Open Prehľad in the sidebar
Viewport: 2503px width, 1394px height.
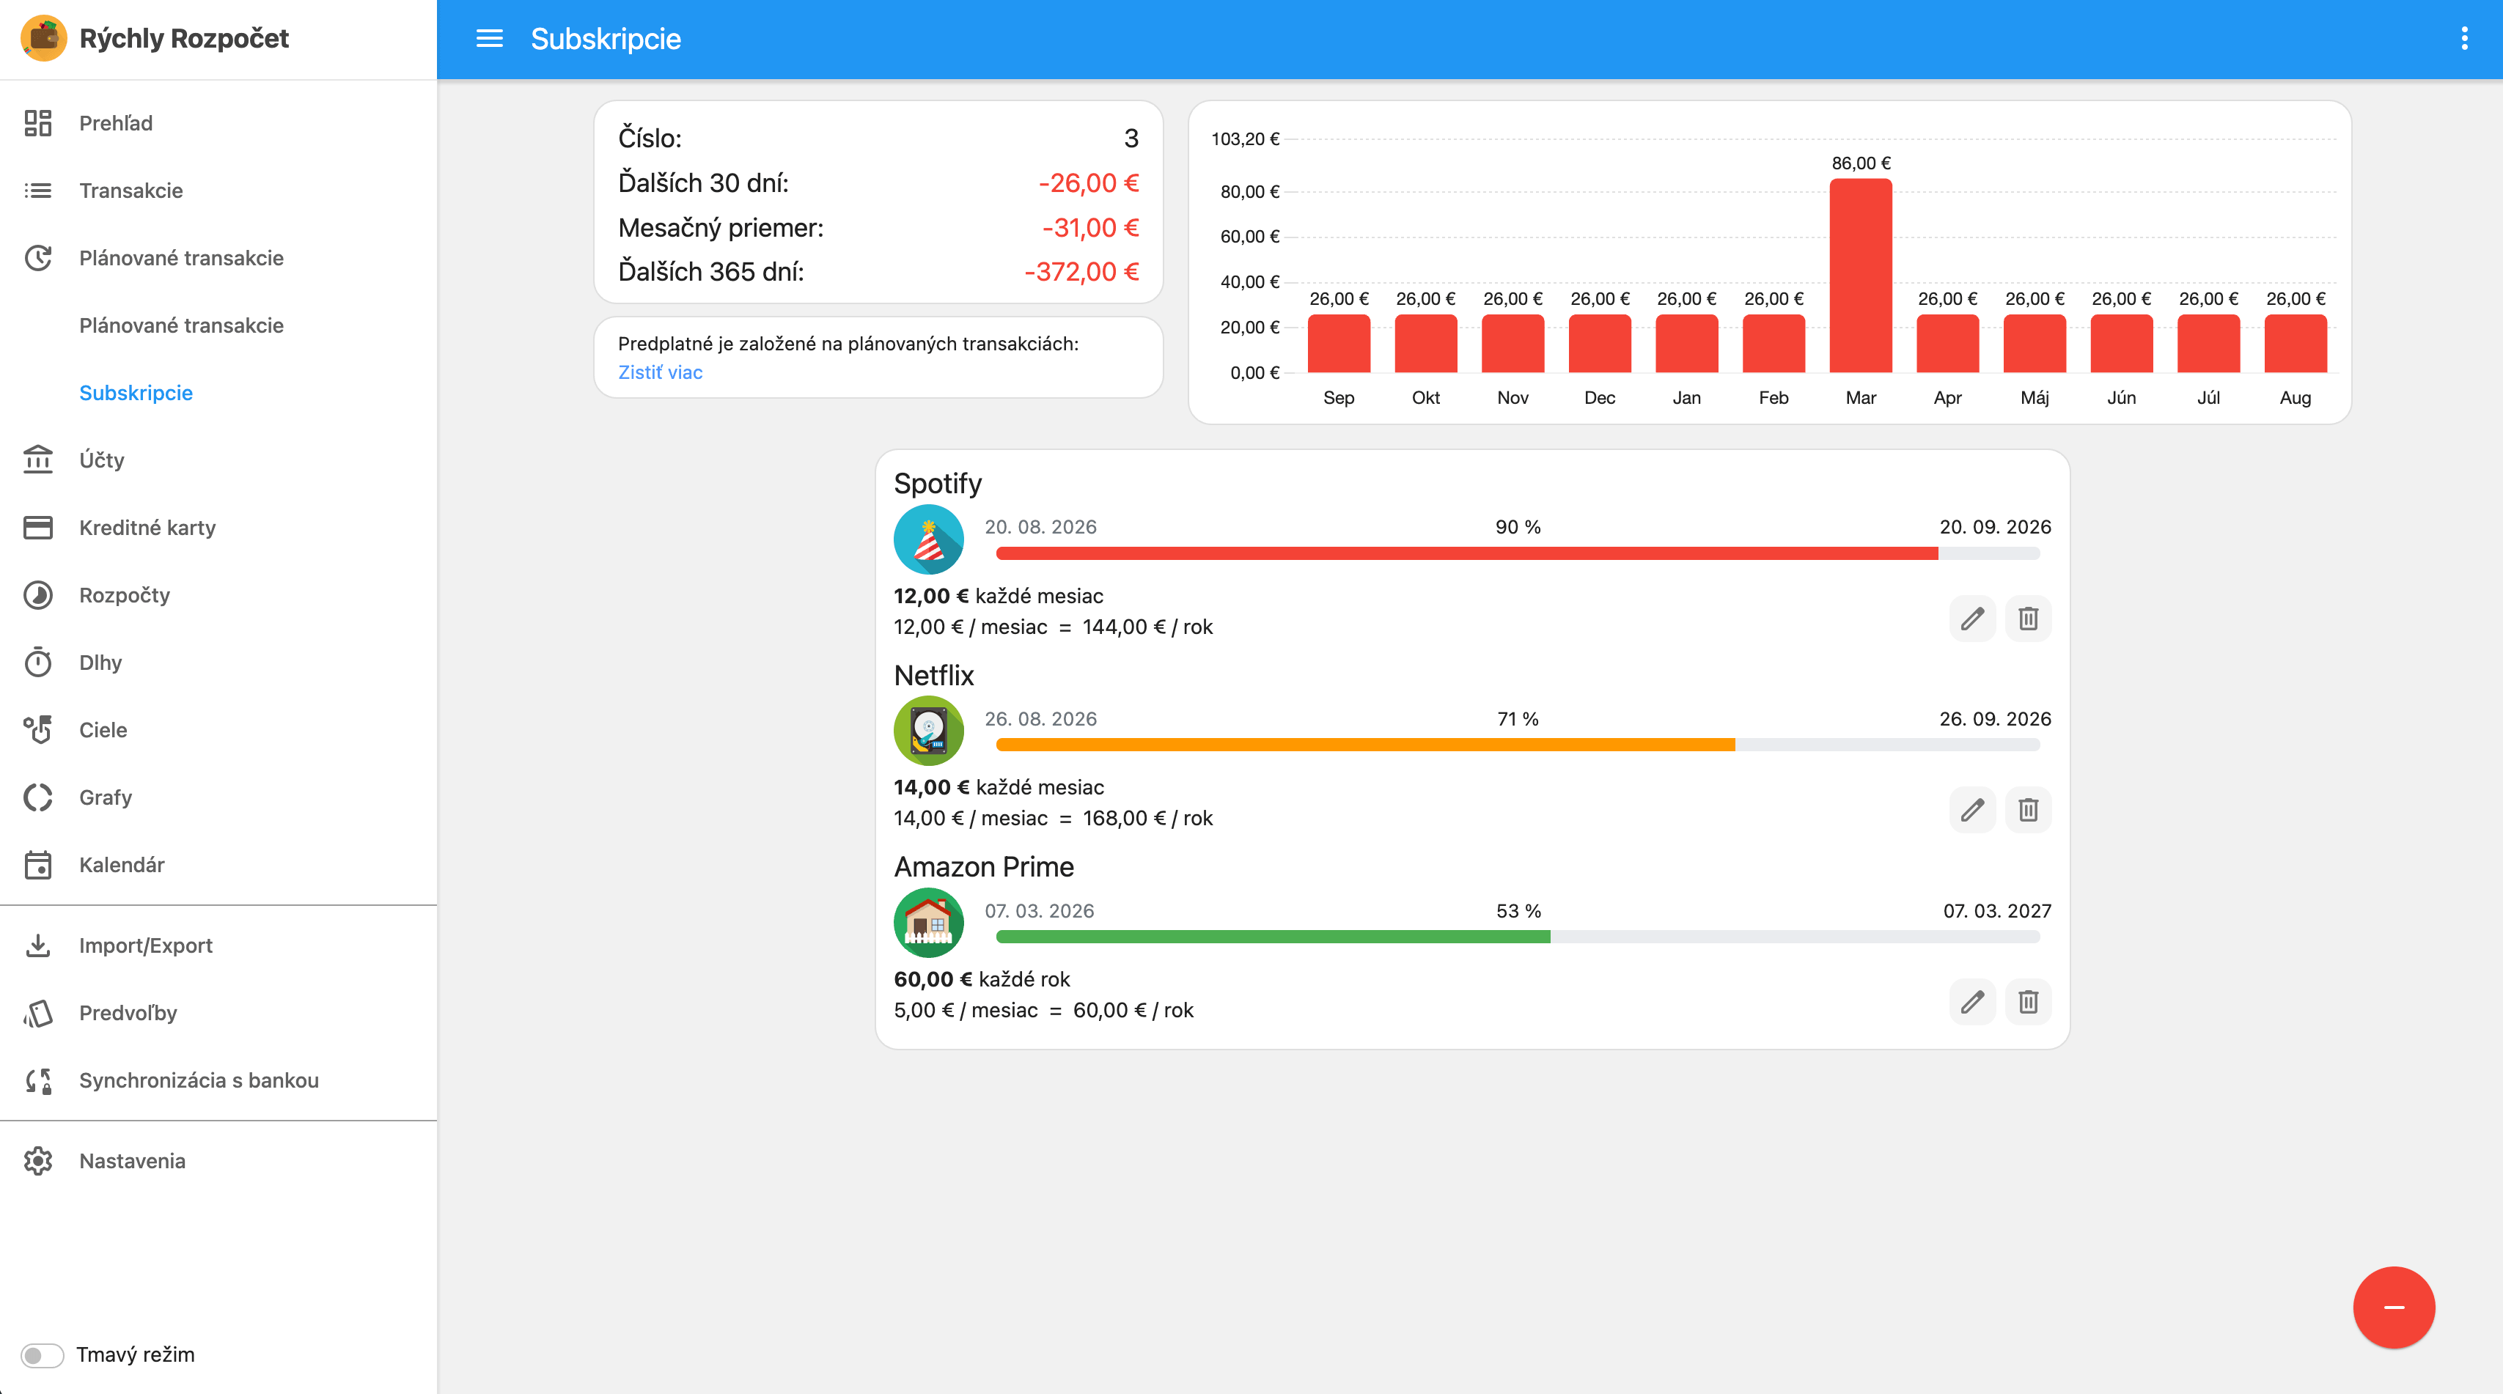click(218, 123)
